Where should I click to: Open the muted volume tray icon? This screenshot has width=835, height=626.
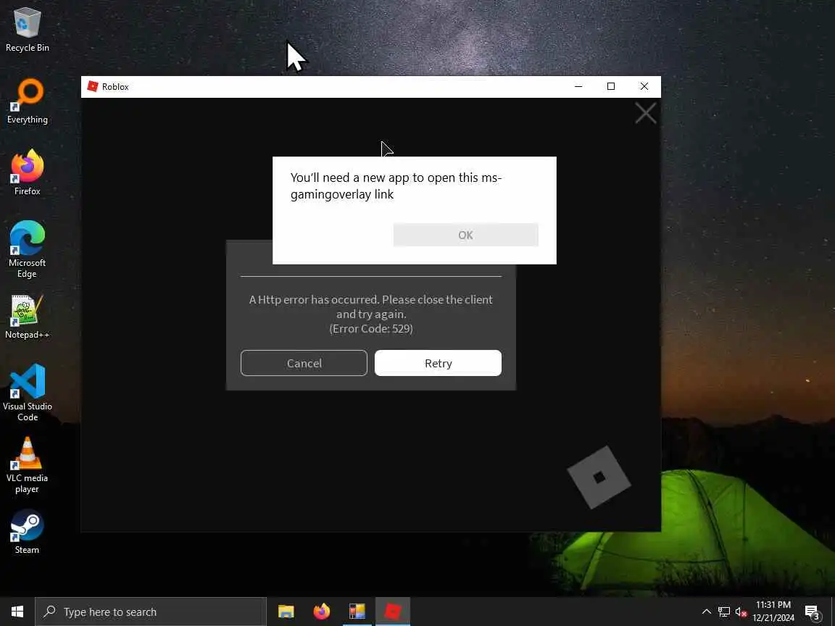(741, 612)
